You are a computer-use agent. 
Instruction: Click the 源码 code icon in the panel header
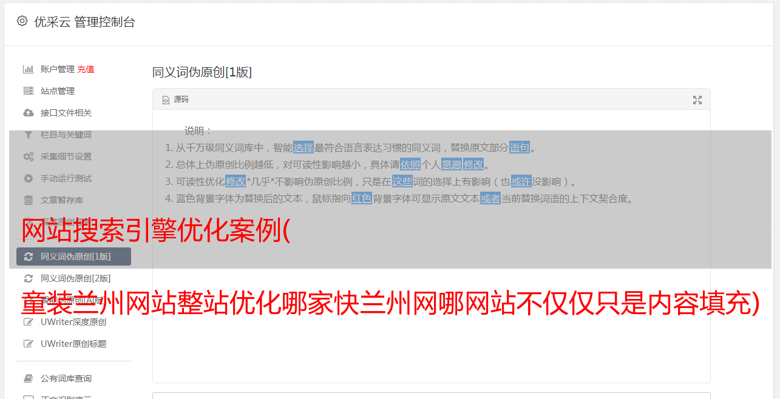click(x=166, y=100)
